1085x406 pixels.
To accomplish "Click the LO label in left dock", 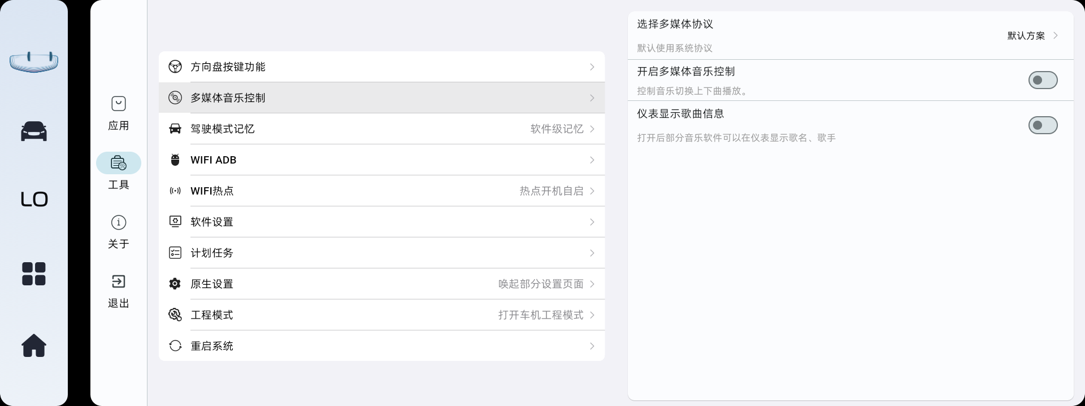I will tap(34, 200).
